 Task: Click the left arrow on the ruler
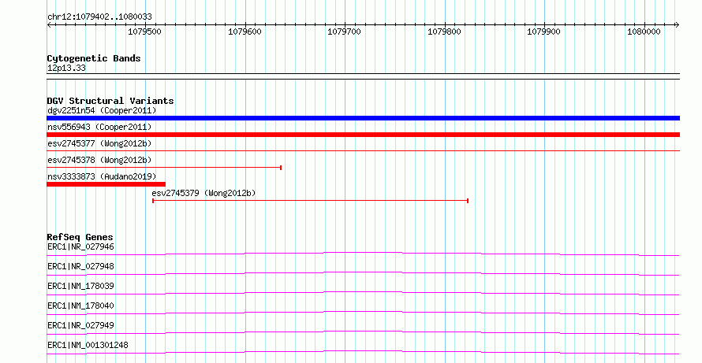(x=49, y=25)
